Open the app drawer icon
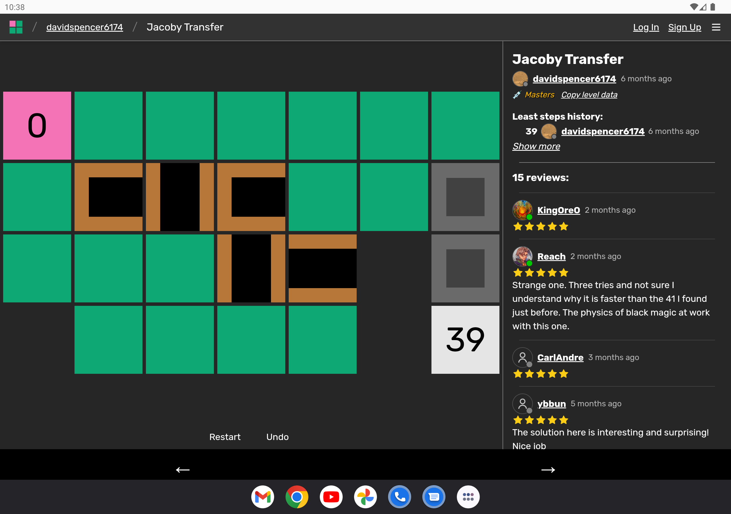Image resolution: width=731 pixels, height=514 pixels. [x=468, y=497]
